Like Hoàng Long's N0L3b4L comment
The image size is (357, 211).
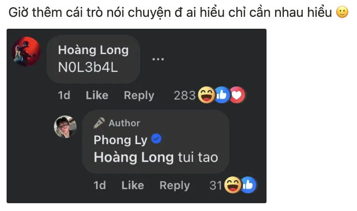97,95
